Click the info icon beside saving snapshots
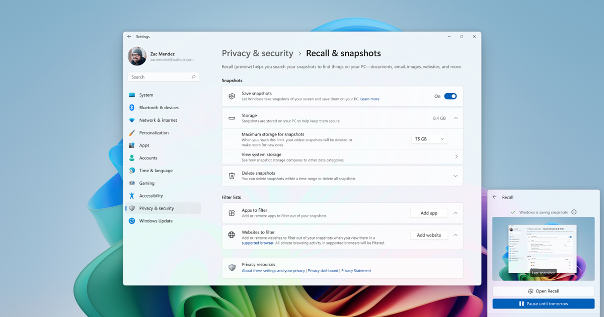The width and height of the screenshot is (604, 317). 574,212
